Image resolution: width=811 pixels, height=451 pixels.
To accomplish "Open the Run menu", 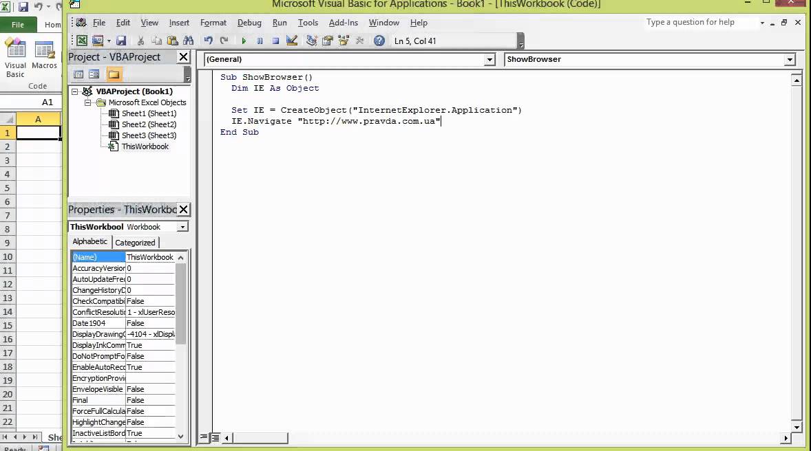I will [280, 23].
